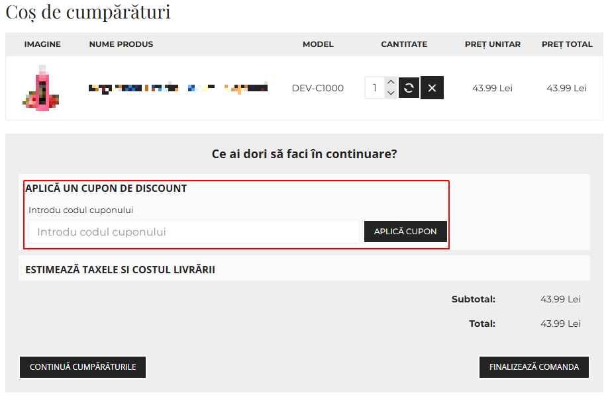Screen dimensions: 608x395
Task: Click FINALIZEAZĂ COMANDA button
Action: [534, 367]
